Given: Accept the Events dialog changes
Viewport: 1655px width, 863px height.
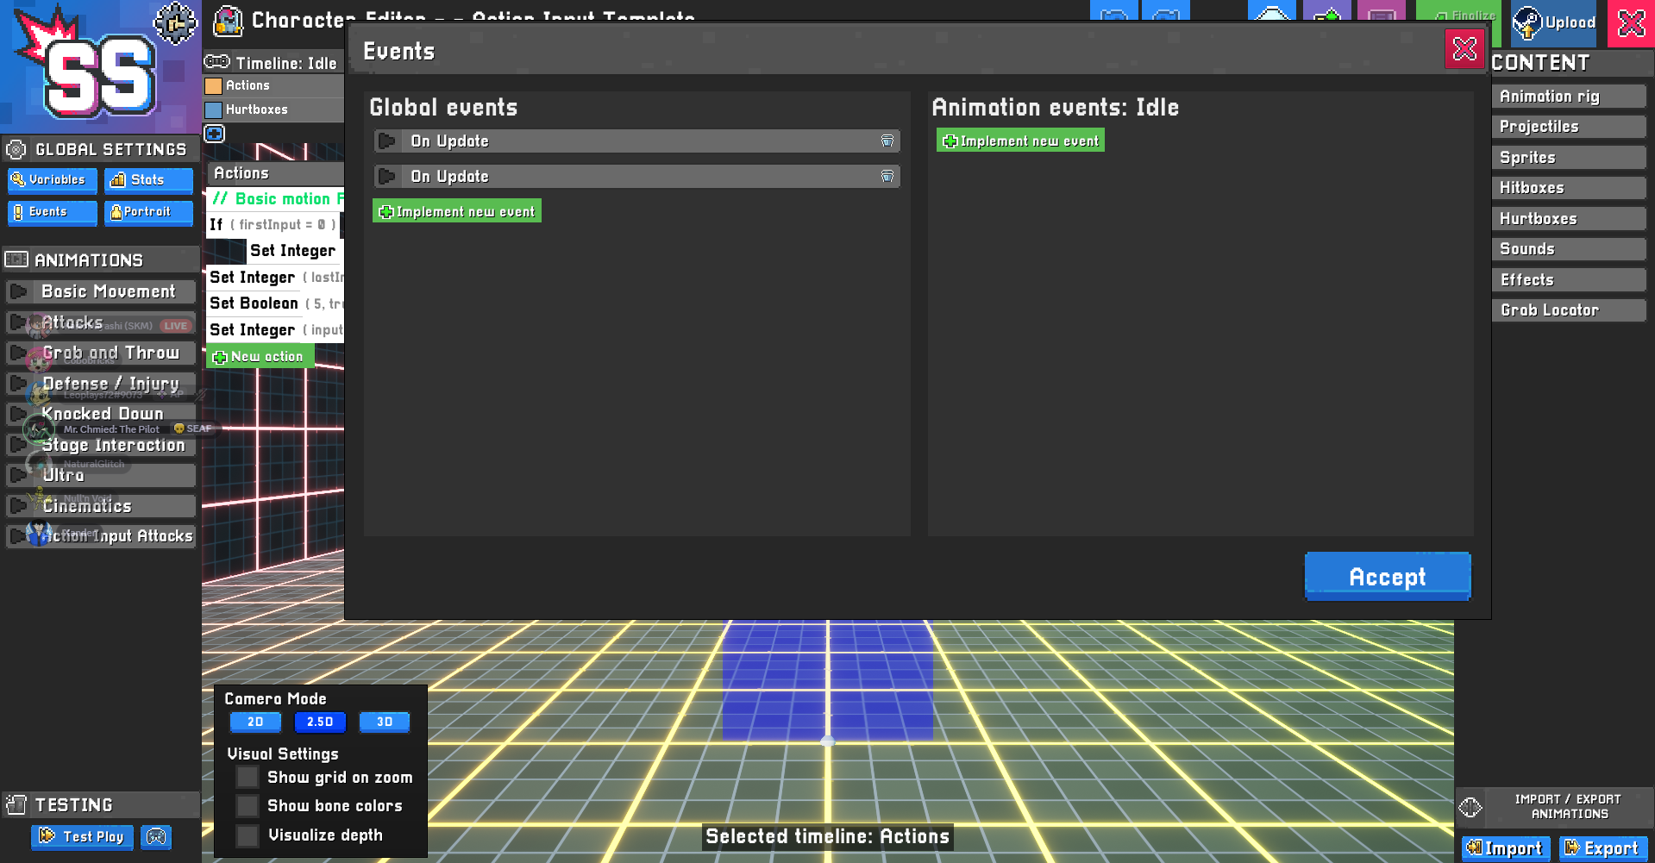Looking at the screenshot, I should coord(1388,577).
